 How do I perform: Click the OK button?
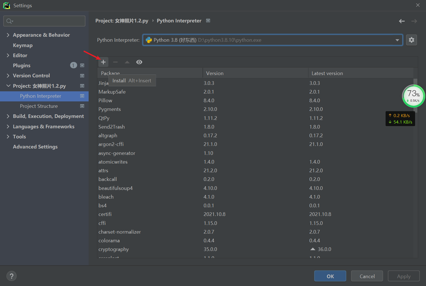(330, 276)
